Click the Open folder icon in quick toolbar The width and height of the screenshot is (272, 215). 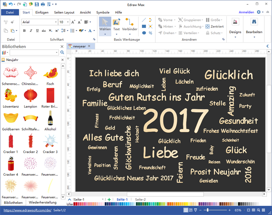click(31, 4)
